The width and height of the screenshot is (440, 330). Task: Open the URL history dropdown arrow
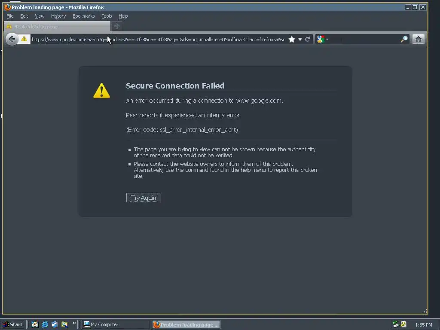point(300,39)
